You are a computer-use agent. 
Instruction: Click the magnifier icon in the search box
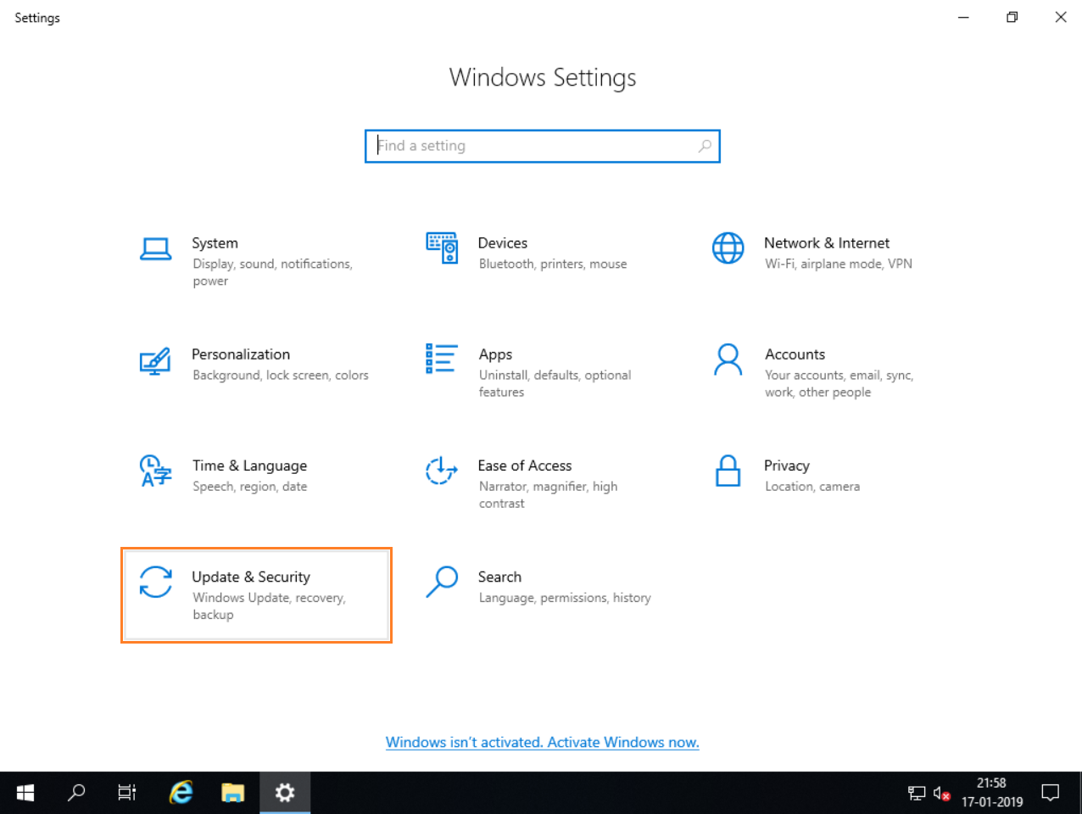pos(705,146)
